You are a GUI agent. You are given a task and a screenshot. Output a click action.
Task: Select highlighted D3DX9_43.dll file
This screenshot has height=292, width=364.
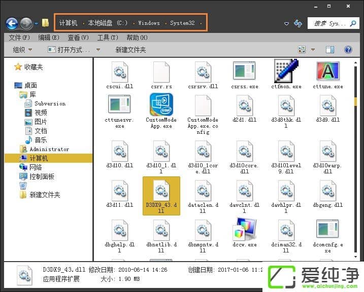[161, 196]
